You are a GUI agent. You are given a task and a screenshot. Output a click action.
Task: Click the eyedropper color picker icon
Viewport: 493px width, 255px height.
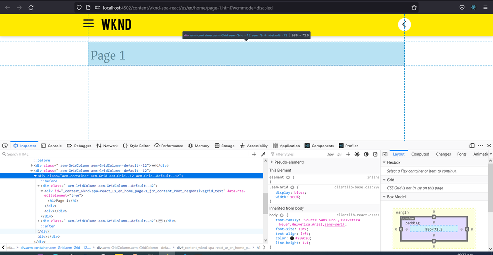pos(263,154)
